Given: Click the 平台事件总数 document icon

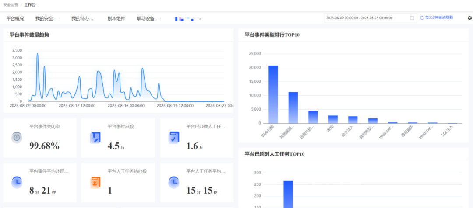Looking at the screenshot, I should click(x=95, y=138).
